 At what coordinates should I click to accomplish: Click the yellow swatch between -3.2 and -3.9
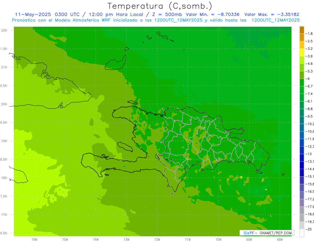coord(302,52)
